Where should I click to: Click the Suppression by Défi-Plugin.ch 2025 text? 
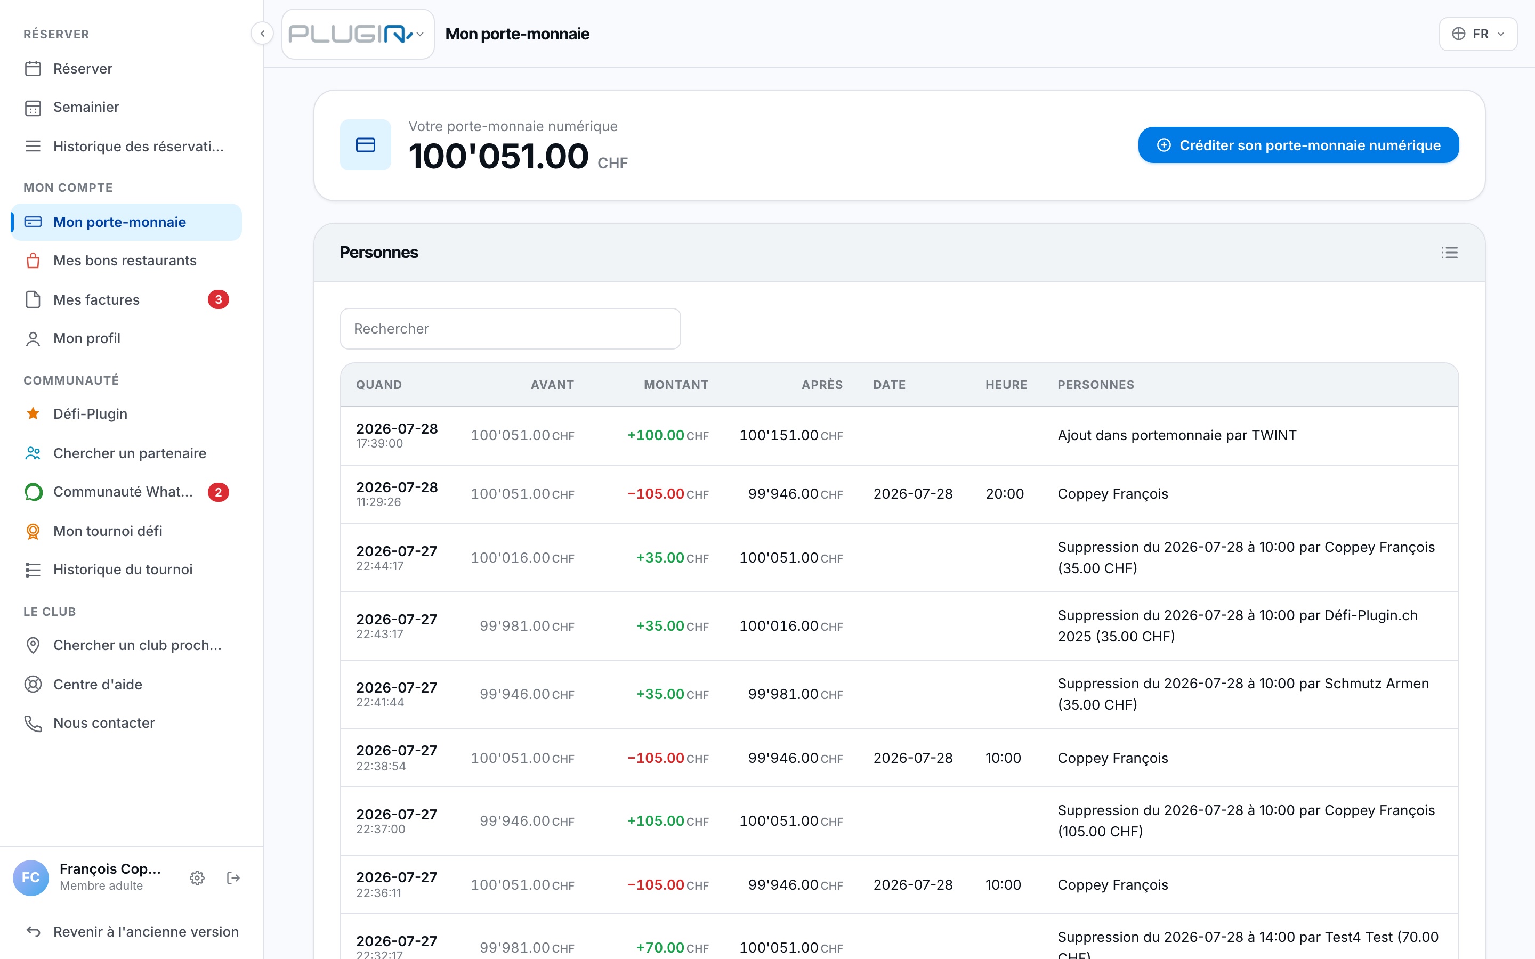coord(1237,626)
